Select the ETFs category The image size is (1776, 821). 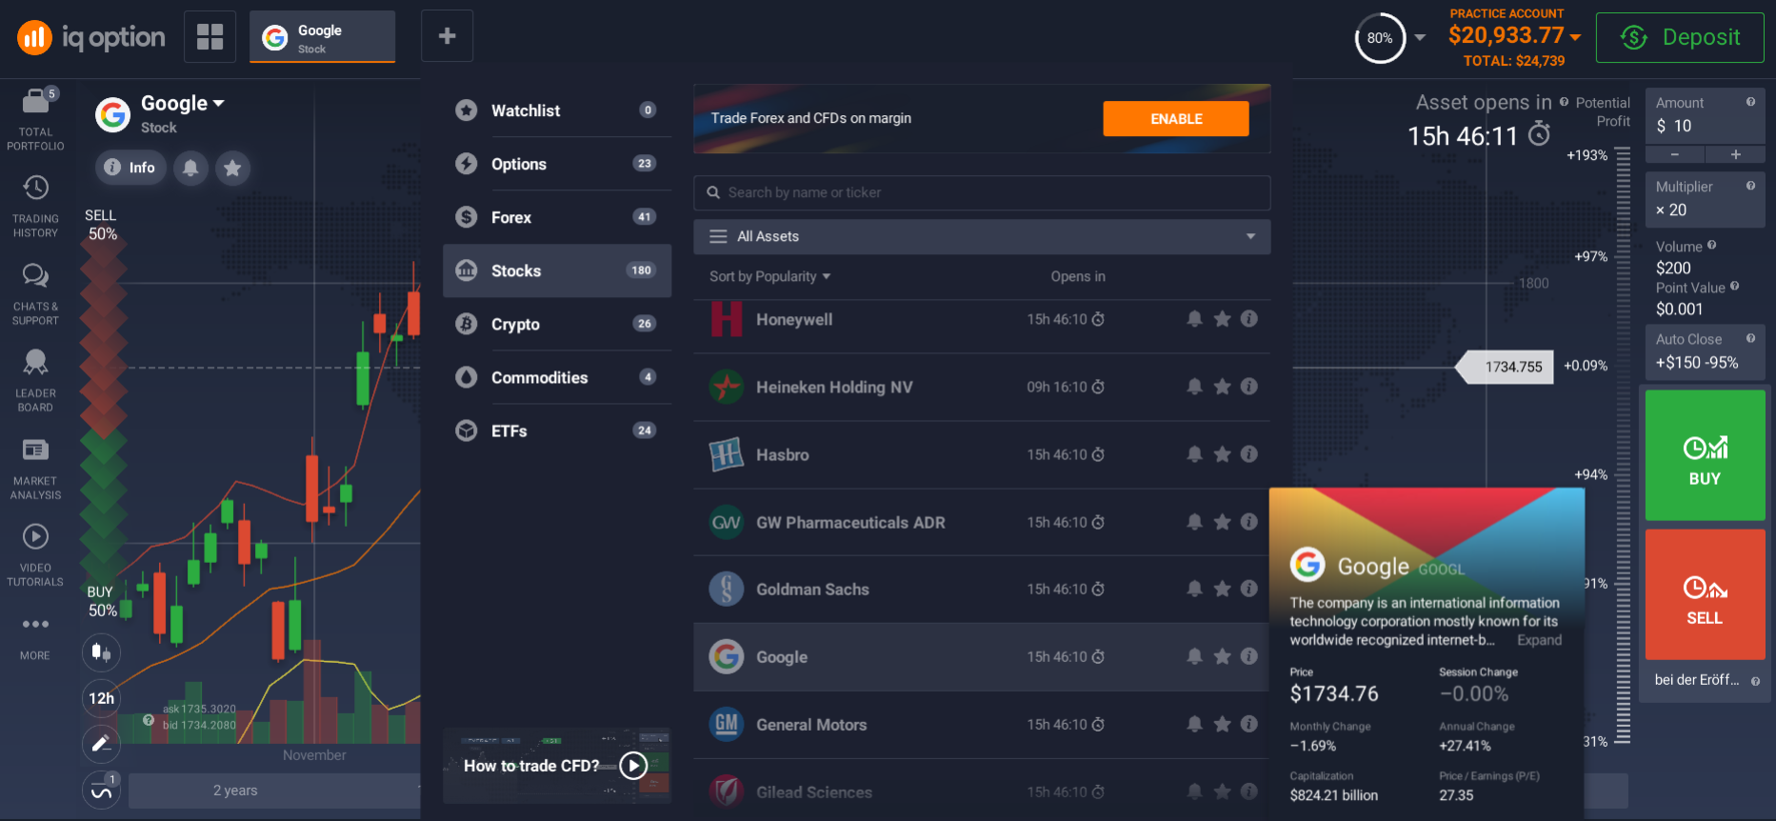(557, 431)
